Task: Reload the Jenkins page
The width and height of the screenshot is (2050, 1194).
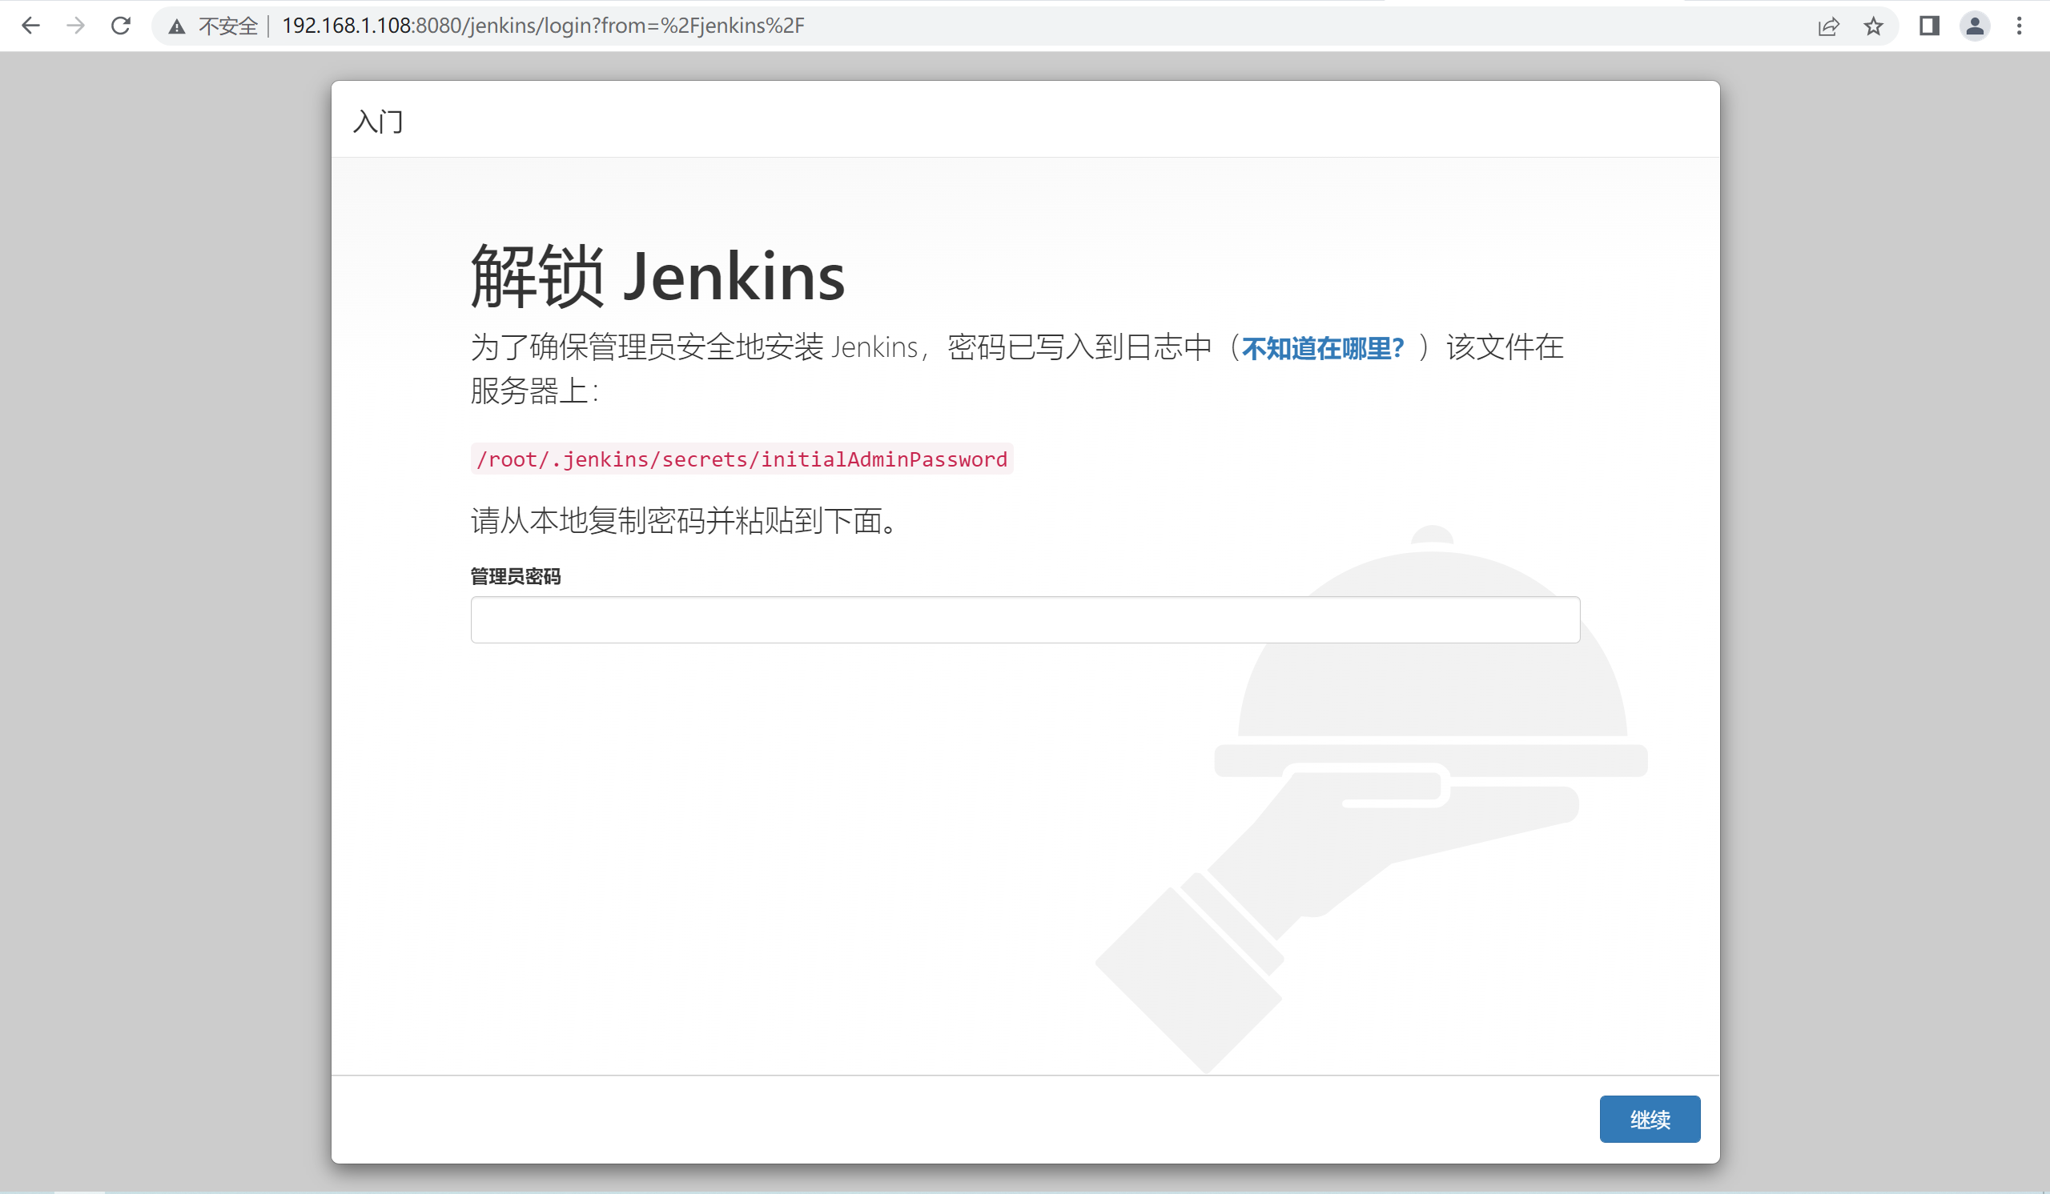Action: (x=121, y=26)
